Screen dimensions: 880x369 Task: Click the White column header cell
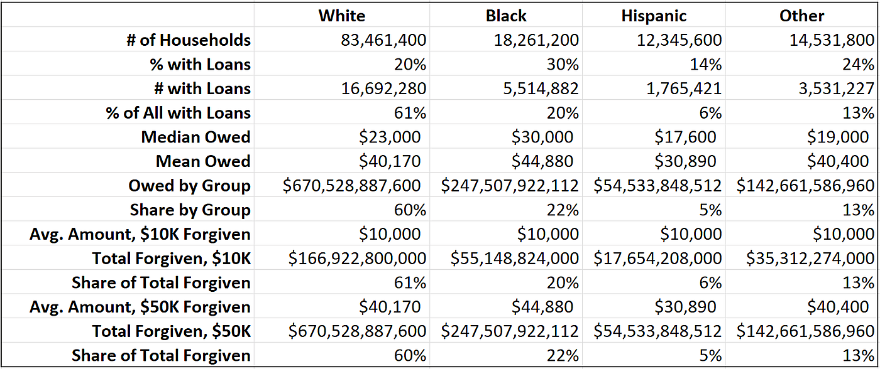[342, 16]
